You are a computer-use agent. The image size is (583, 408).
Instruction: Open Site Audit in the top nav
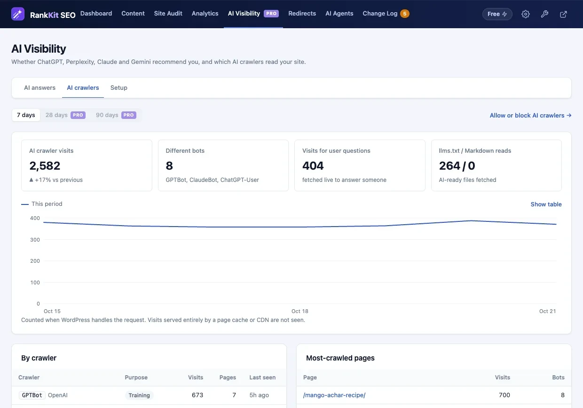[x=168, y=14]
